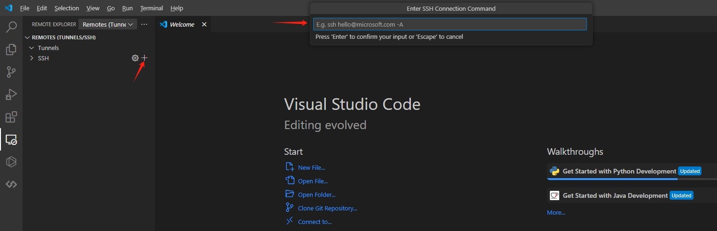Open the Remotes (Tunnels/SSH) dropdown selector
Viewport: 717px width, 231px height.
(108, 24)
